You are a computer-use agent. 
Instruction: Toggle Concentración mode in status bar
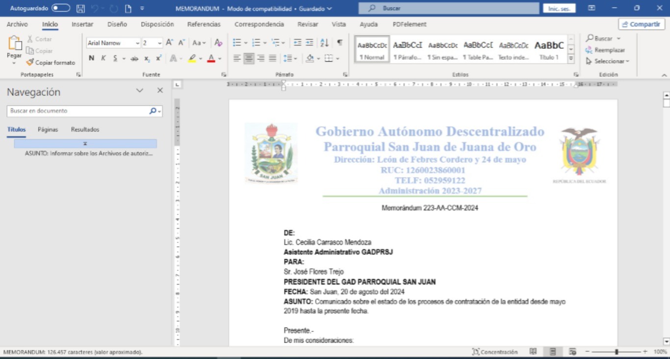coord(495,352)
